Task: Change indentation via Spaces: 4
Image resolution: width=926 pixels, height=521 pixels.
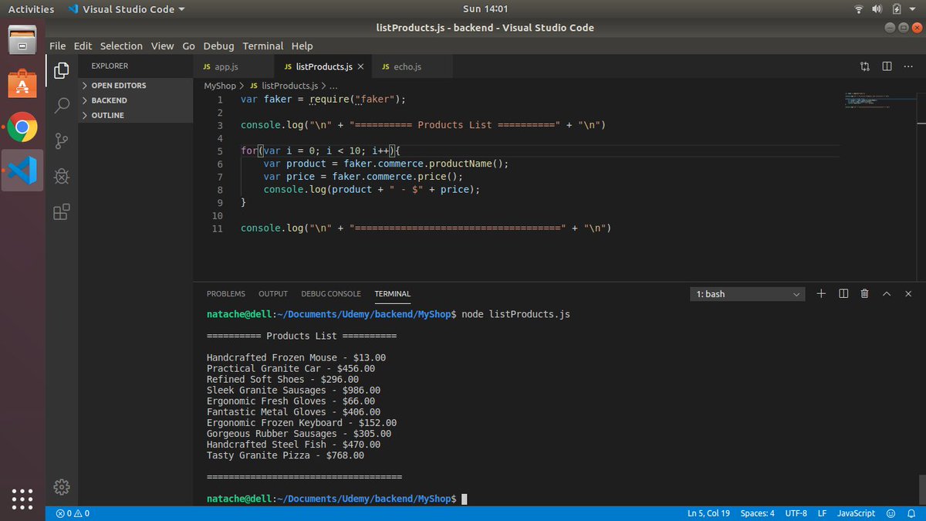Action: (x=758, y=513)
